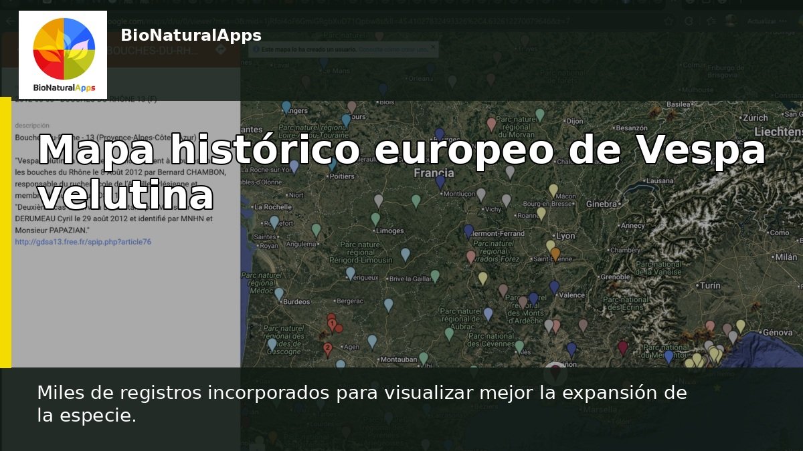The height and width of the screenshot is (451, 803).
Task: Select the blue marker at Poitiers
Action: pos(332,164)
